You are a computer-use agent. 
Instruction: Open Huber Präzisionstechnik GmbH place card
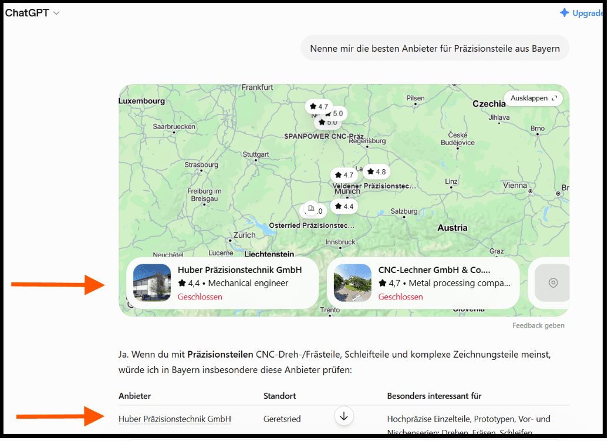[x=222, y=283]
